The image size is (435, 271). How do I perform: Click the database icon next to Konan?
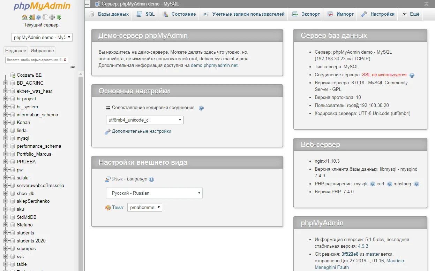13,123
